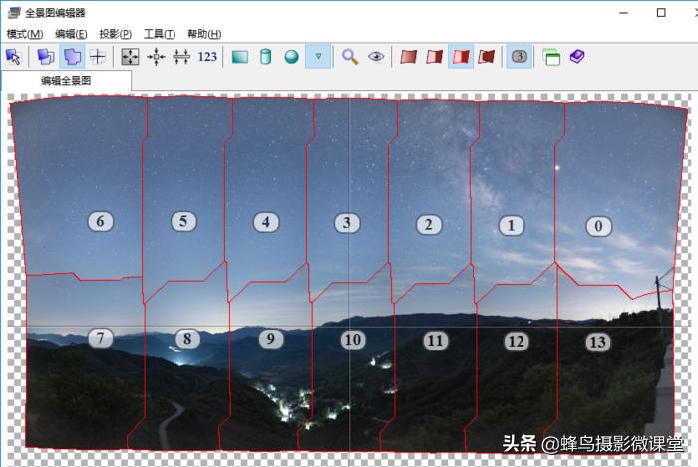Viewport: 698px width, 467px height.
Task: Click the magnifier zoom tool
Action: pyautogui.click(x=350, y=57)
